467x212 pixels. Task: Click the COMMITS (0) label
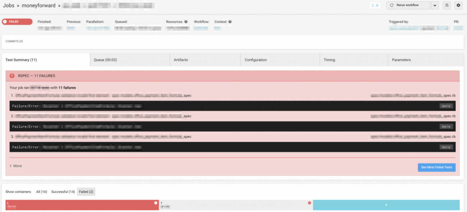[x=14, y=41]
